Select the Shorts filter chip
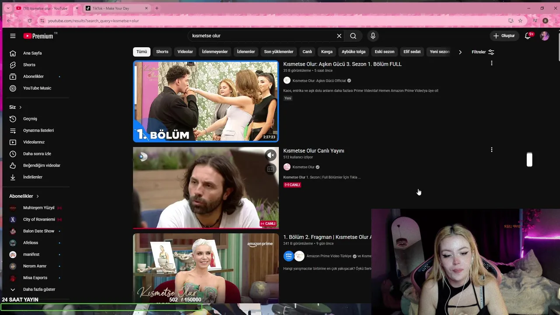Image resolution: width=560 pixels, height=315 pixels. (162, 52)
